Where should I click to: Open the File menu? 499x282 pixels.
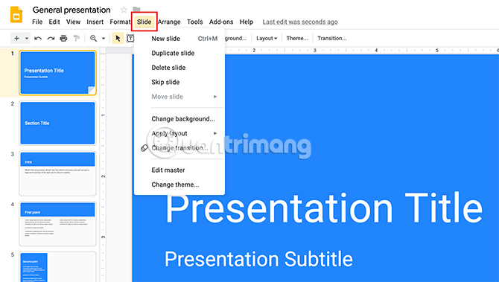[37, 22]
